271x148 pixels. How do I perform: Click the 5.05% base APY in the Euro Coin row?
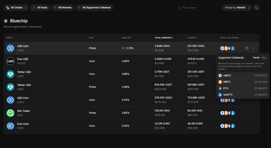126,126
